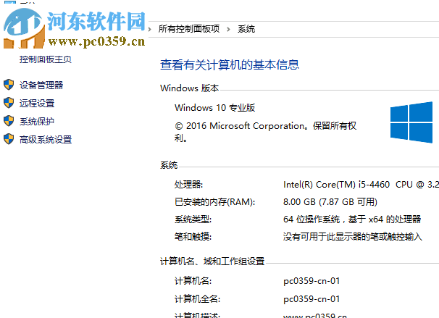This screenshot has width=439, height=318.
Task: Click the 2016 Microsoft Corporation copyright text
Action: click(265, 132)
